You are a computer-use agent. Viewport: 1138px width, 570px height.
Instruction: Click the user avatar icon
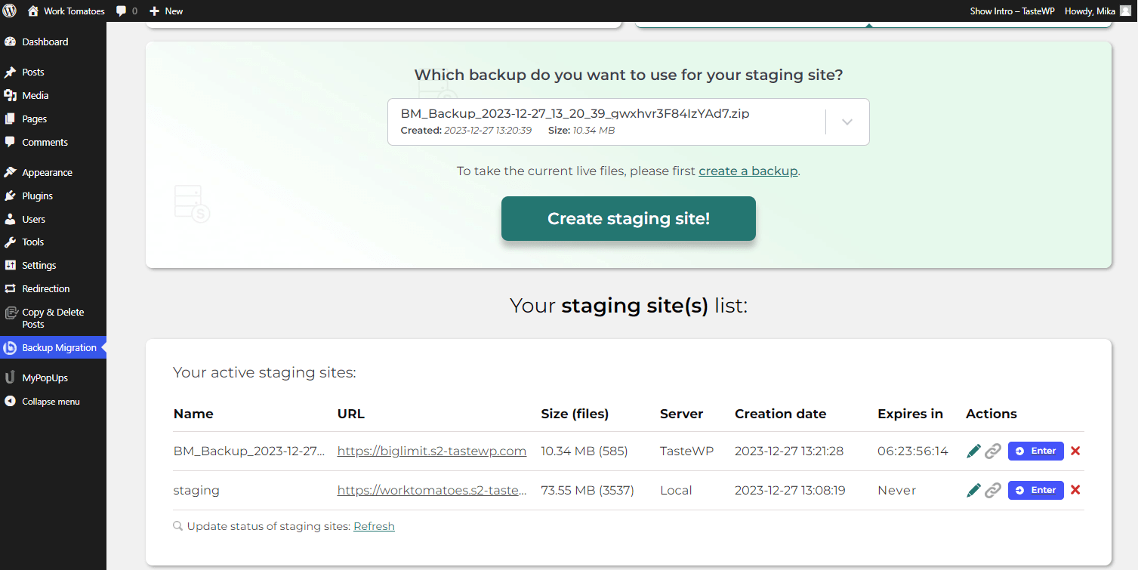[x=1125, y=11]
